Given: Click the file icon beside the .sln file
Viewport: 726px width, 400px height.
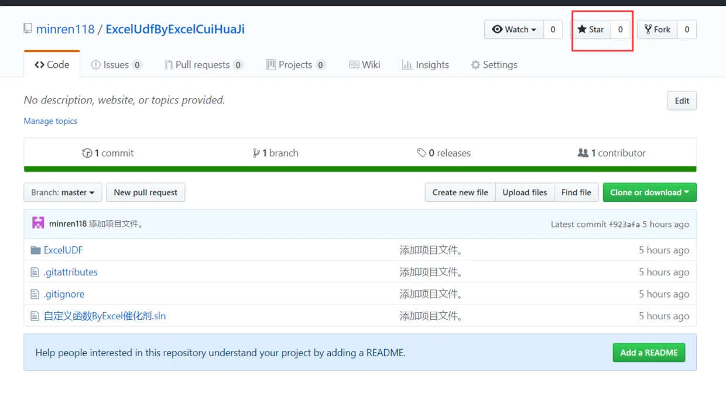Looking at the screenshot, I should click(35, 316).
